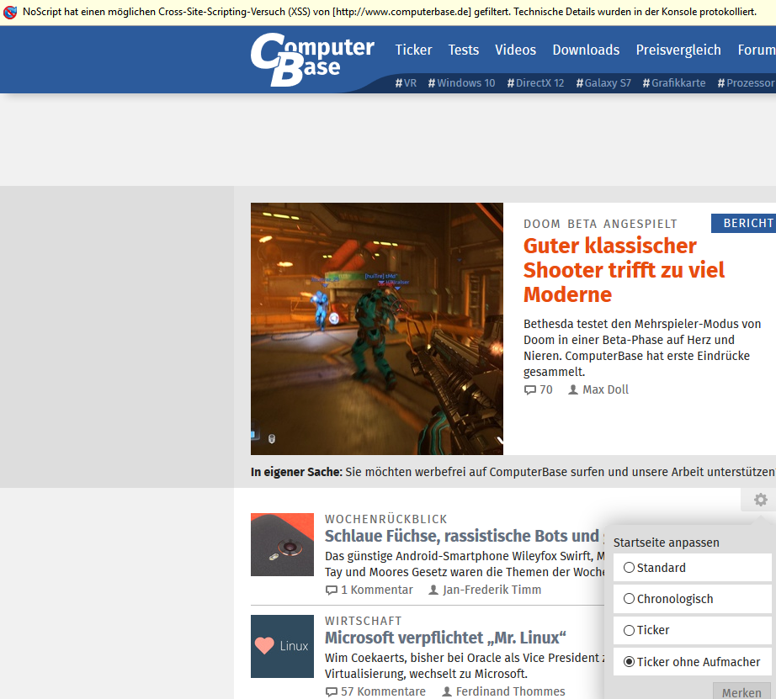Open the Linux heart article thumbnail
This screenshot has width=776, height=699.
(282, 646)
